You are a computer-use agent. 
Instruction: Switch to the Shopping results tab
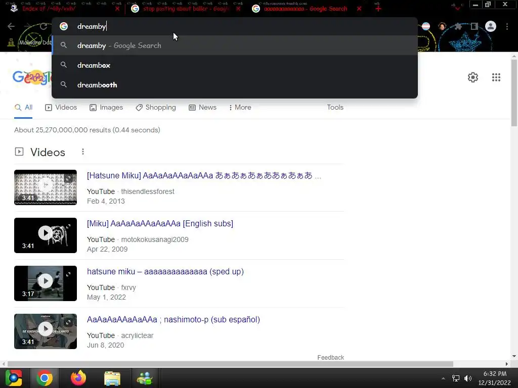(156, 108)
